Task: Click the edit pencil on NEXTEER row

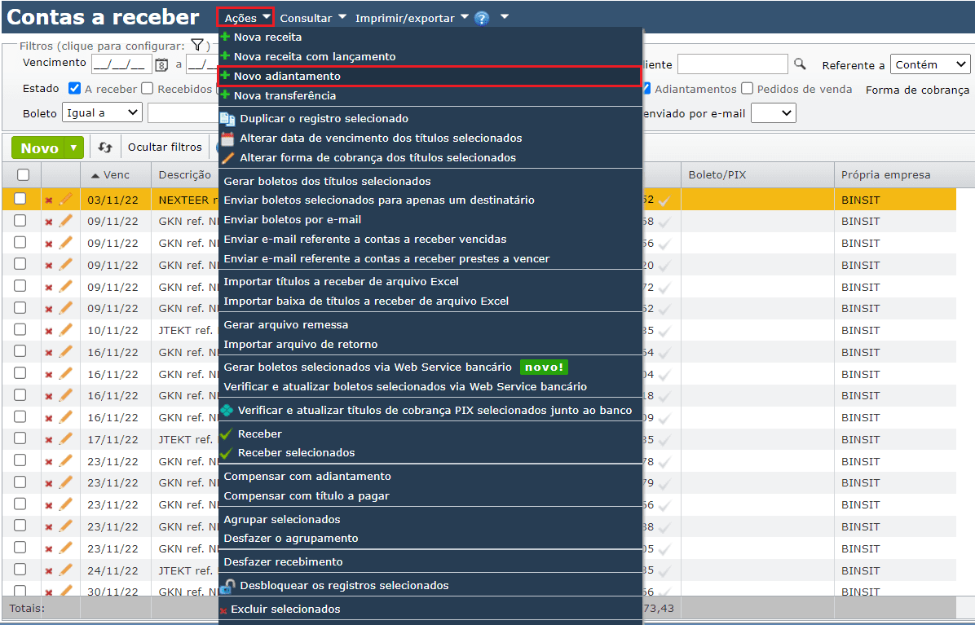Action: point(66,199)
